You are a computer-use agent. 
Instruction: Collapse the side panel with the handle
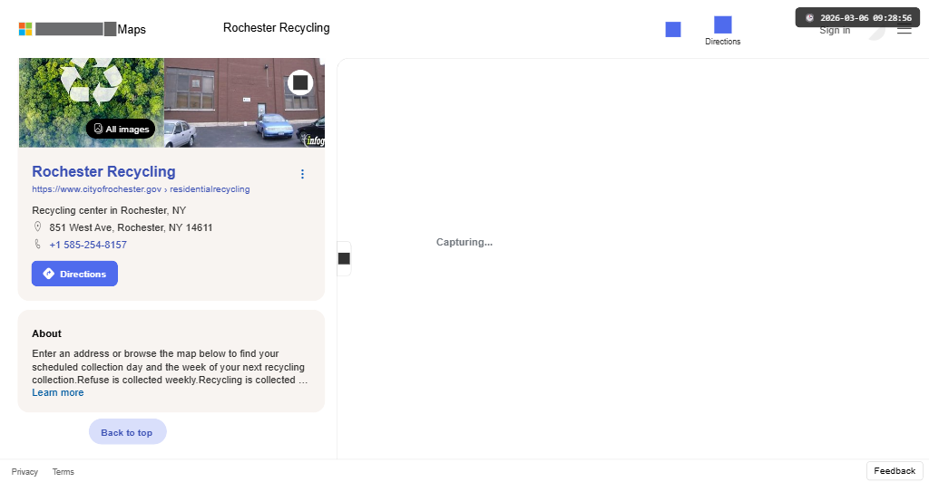344,259
